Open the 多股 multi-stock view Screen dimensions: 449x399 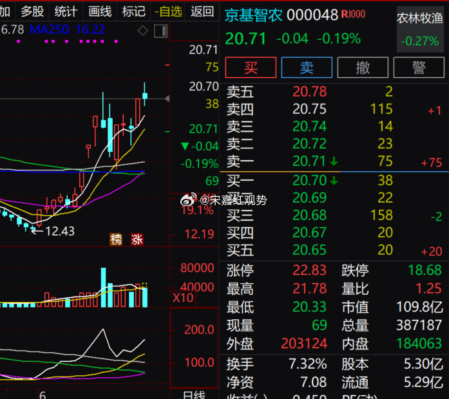(32, 12)
